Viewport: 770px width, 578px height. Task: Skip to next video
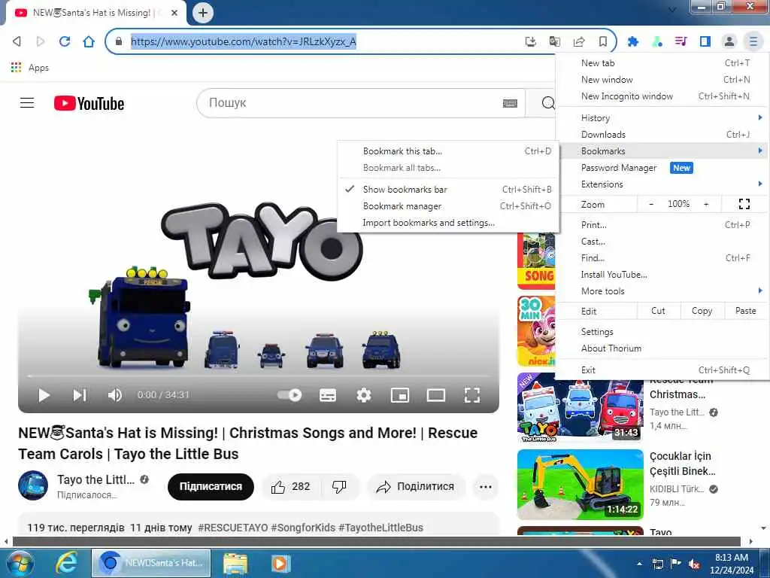(80, 395)
